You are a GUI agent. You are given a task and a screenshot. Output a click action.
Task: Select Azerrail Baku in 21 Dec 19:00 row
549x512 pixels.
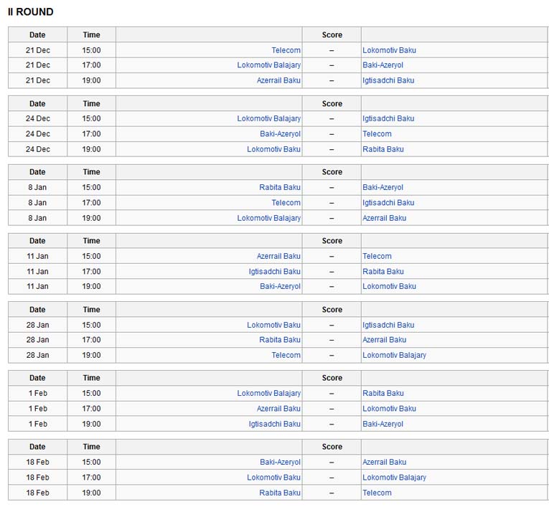[278, 80]
